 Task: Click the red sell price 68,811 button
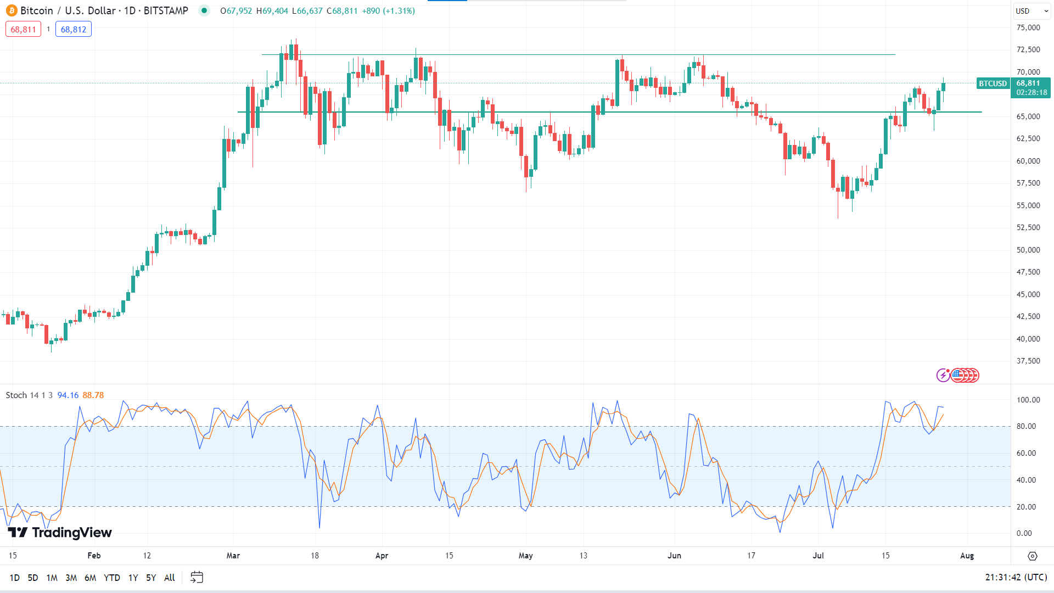[x=23, y=29]
